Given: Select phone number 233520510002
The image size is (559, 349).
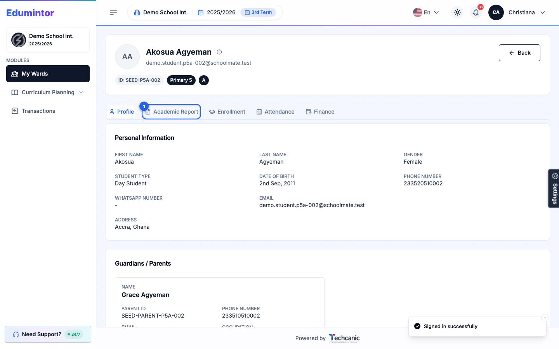Looking at the screenshot, I should [x=423, y=183].
